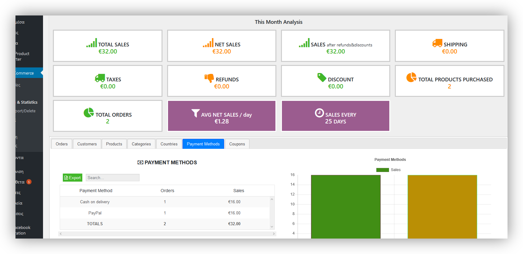Click the orange Shipping truck icon
Screen dimensions: 523x254
pos(437,43)
